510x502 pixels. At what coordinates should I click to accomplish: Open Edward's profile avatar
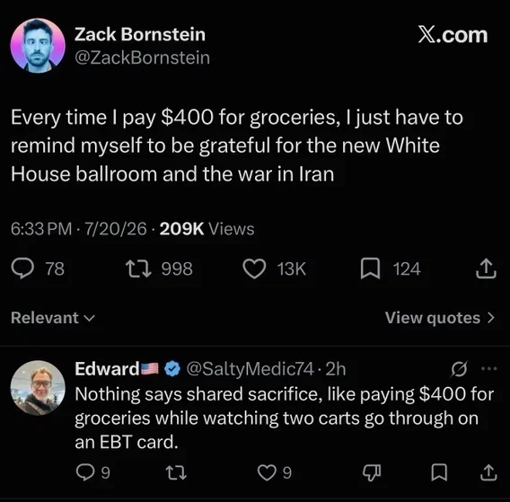coord(38,387)
